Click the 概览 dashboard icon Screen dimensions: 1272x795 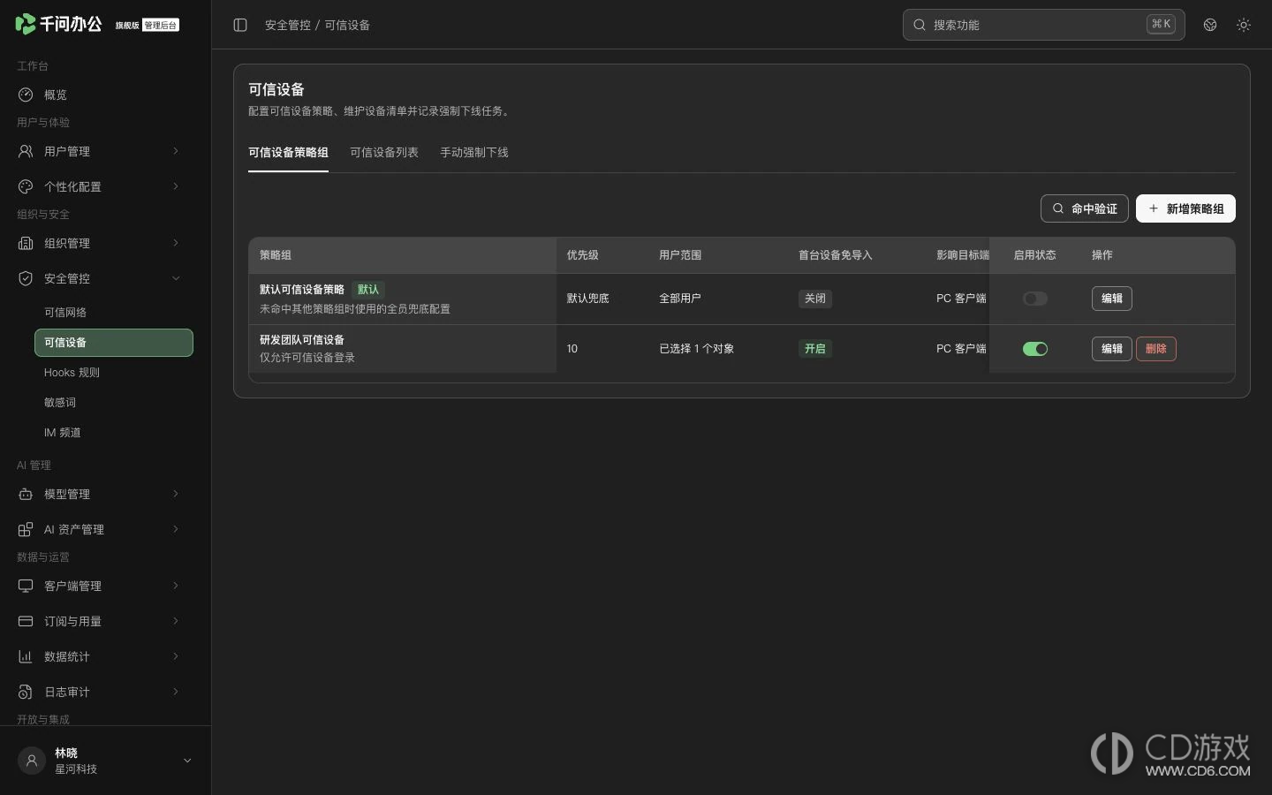(x=26, y=95)
